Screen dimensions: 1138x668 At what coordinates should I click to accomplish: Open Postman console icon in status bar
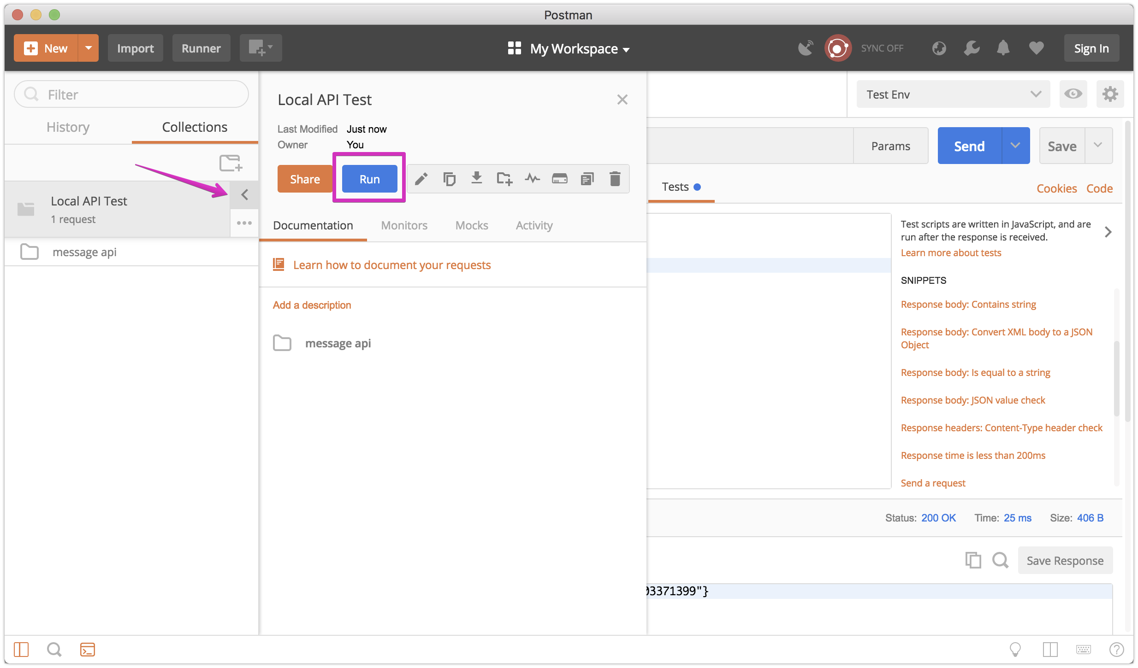click(87, 650)
